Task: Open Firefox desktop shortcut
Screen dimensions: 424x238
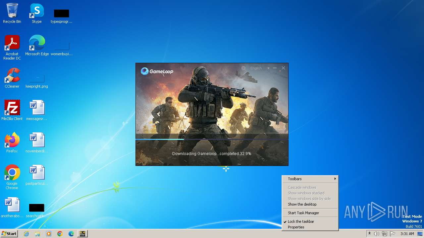Action: (x=12, y=142)
